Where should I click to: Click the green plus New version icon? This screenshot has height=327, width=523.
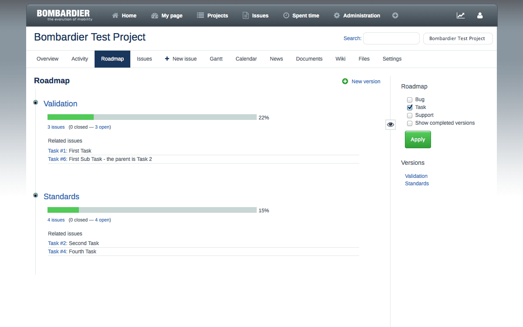[x=345, y=81]
